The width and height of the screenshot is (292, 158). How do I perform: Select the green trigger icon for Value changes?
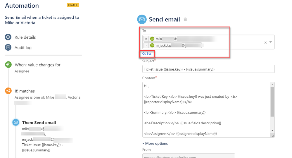[x=8, y=65]
